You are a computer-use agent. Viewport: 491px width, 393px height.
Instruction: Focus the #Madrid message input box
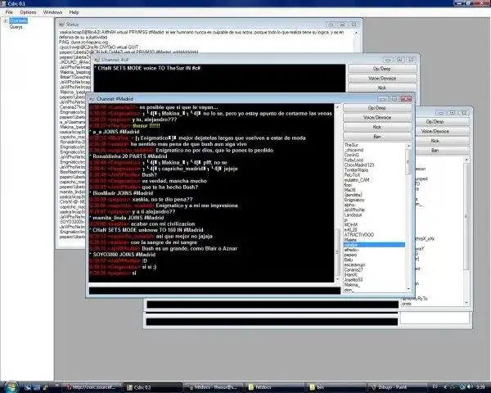(x=214, y=291)
